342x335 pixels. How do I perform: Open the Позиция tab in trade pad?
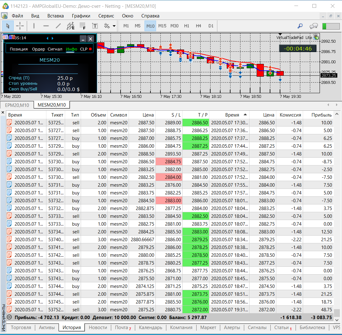click(19, 49)
